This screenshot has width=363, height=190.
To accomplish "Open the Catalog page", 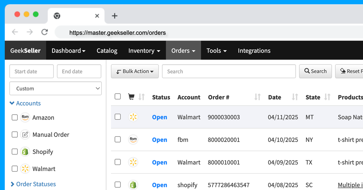I will pyautogui.click(x=107, y=50).
